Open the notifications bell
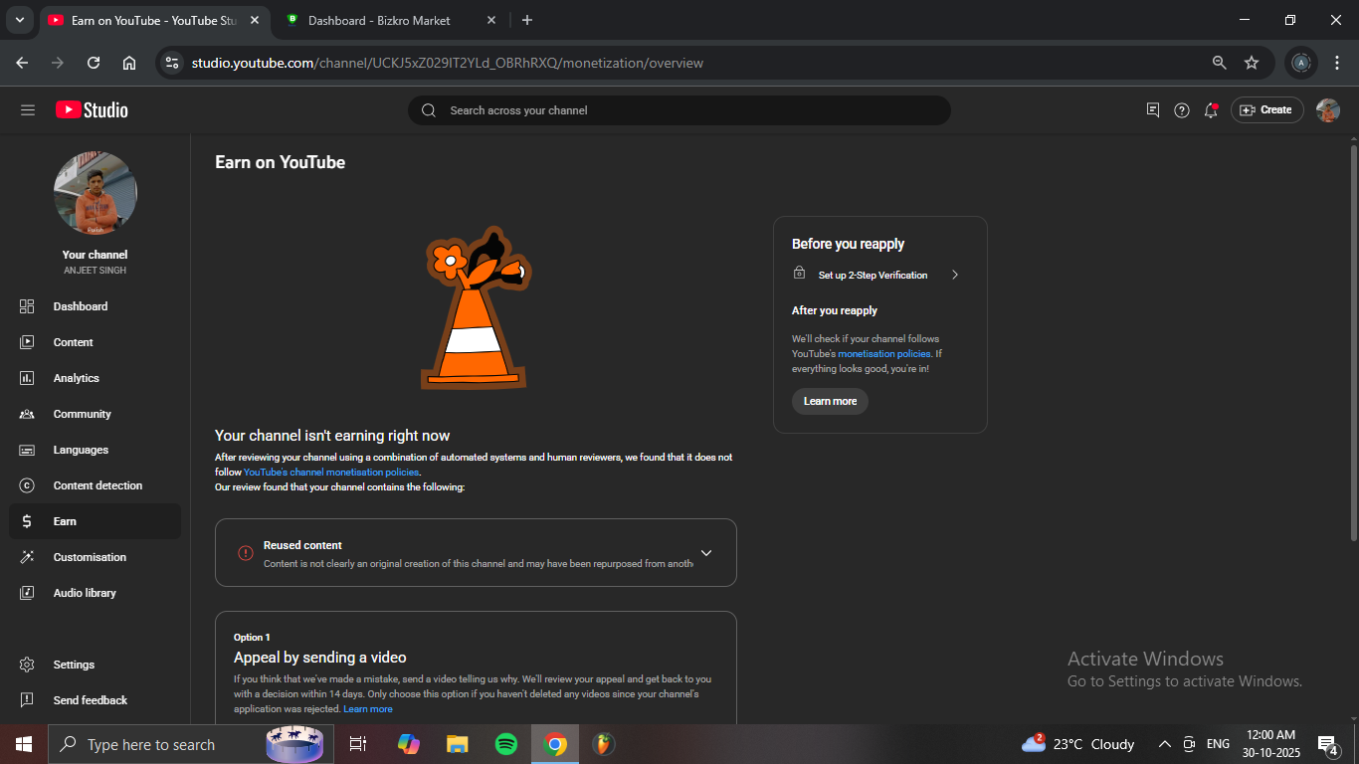Screen dimensions: 1359x764 [x=1211, y=110]
